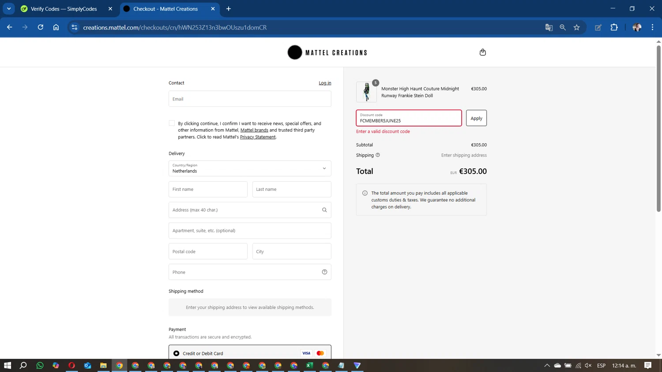Click the 'Enter a valid discount code' error text
Image resolution: width=662 pixels, height=372 pixels.
(383, 131)
